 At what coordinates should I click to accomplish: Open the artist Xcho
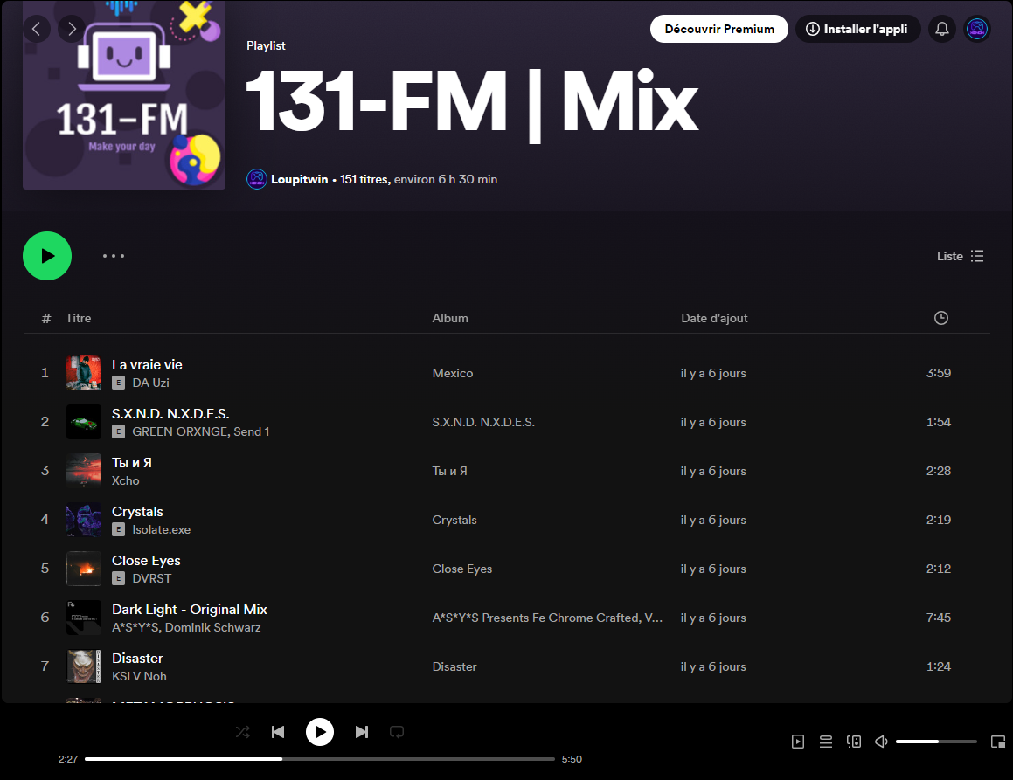[x=125, y=481]
